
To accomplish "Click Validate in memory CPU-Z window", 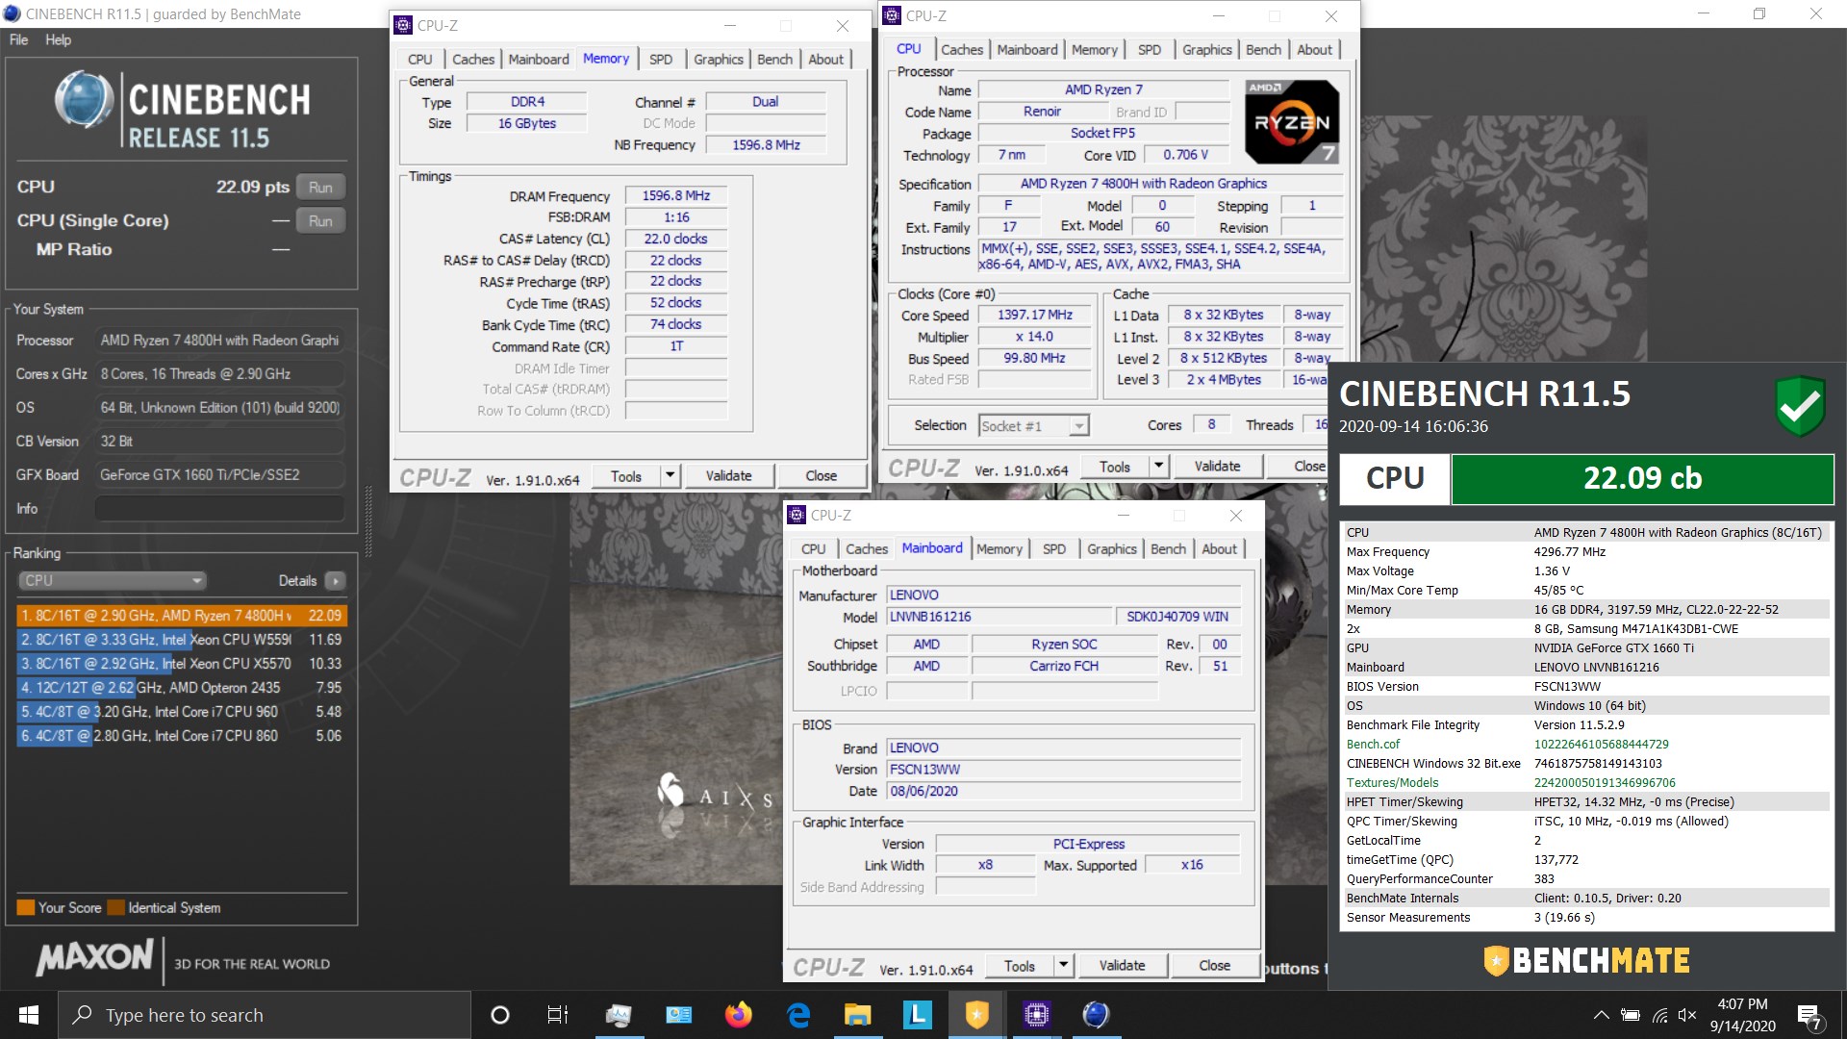I will click(x=728, y=475).
